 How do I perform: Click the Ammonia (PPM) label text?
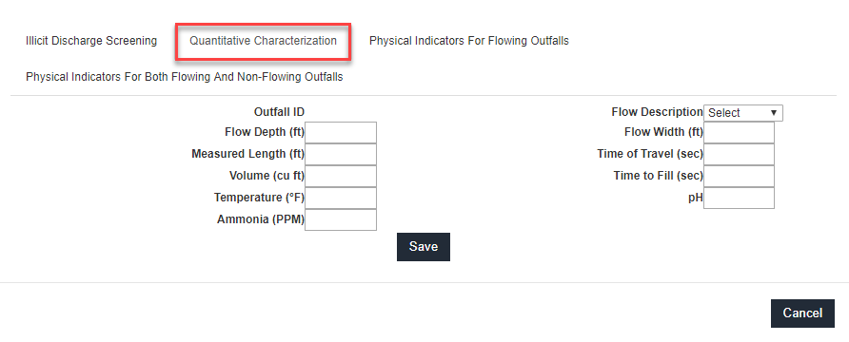point(261,219)
